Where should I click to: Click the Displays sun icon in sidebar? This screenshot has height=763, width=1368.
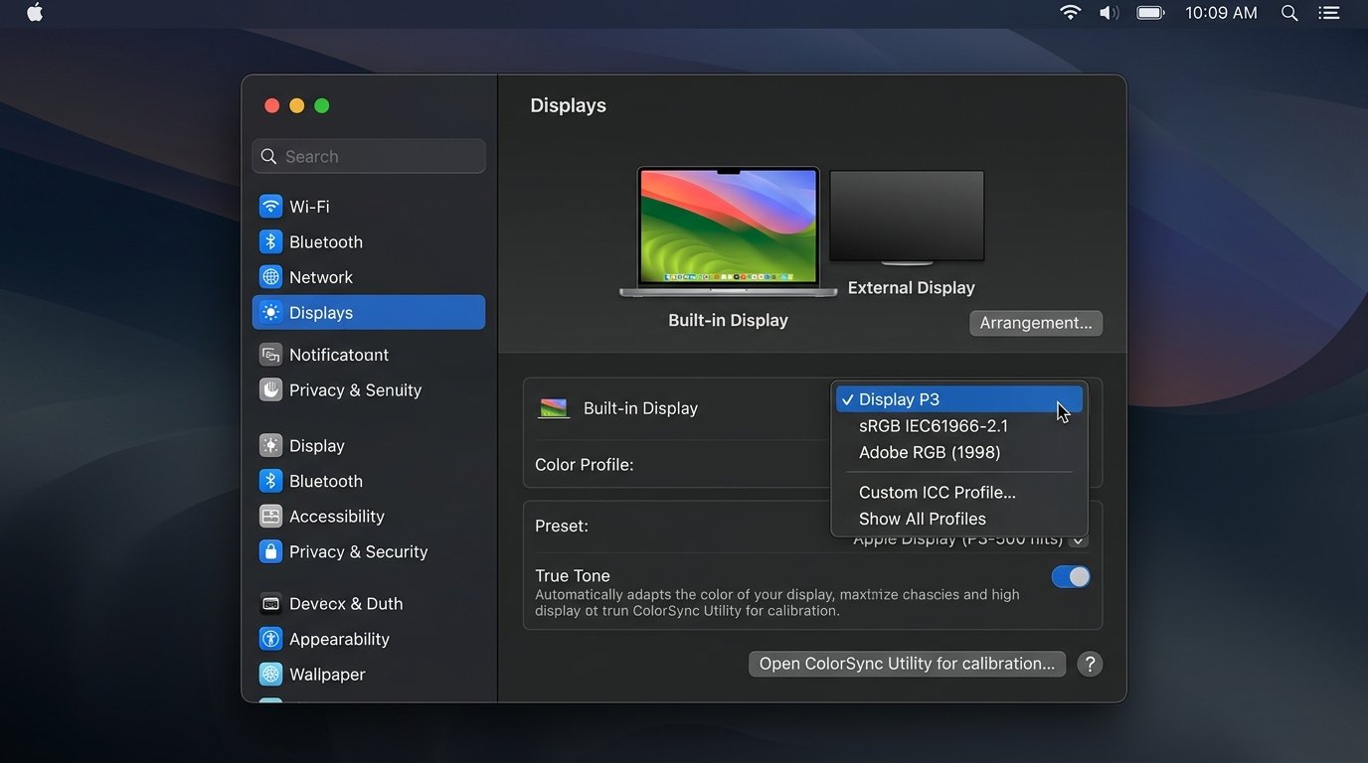coord(270,313)
